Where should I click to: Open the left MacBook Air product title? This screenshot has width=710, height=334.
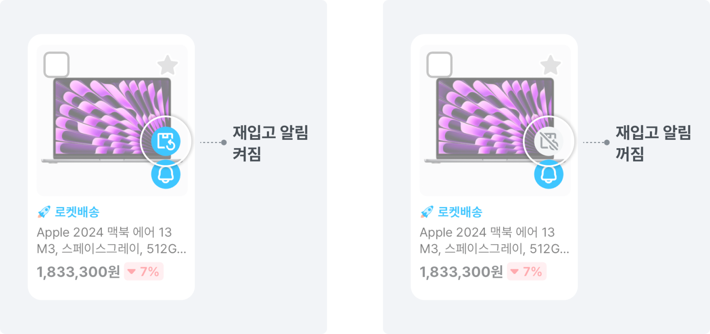tap(111, 240)
